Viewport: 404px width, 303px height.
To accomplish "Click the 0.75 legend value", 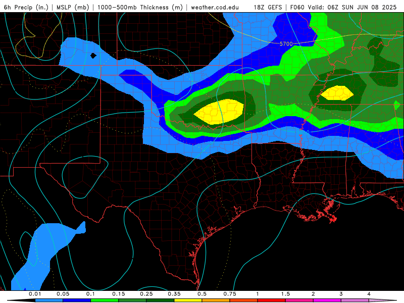I will 230,294.
